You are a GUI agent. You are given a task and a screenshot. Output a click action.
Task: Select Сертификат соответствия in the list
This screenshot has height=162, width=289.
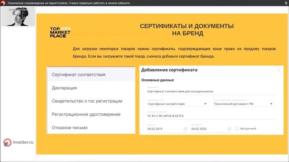click(91, 75)
